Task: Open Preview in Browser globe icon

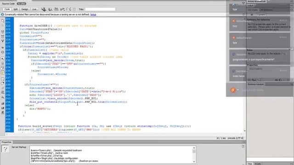Action: coord(50,9)
